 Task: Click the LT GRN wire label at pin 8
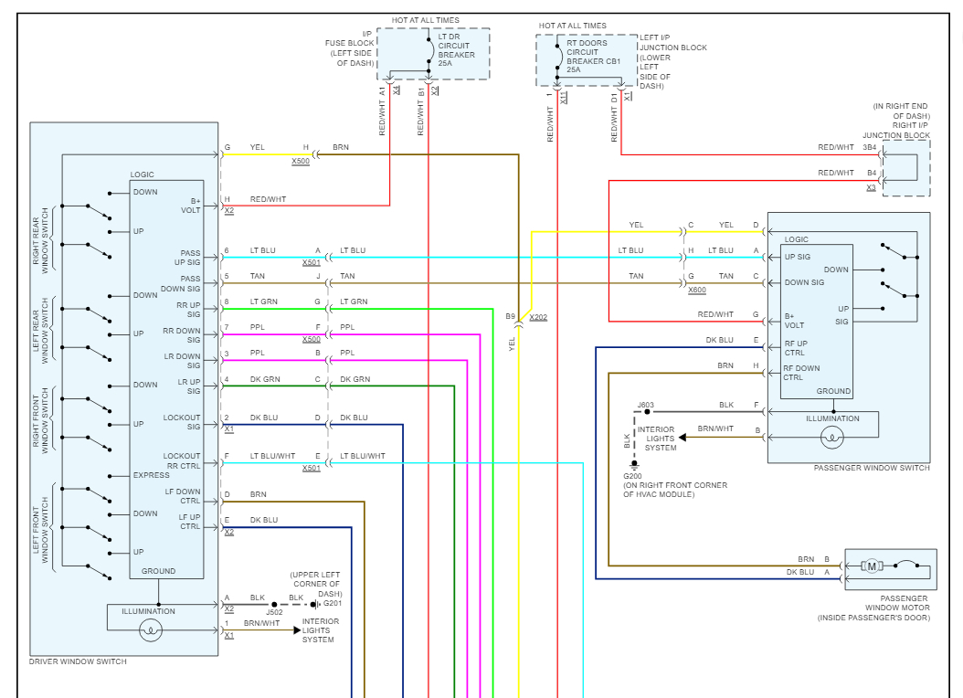coord(263,301)
